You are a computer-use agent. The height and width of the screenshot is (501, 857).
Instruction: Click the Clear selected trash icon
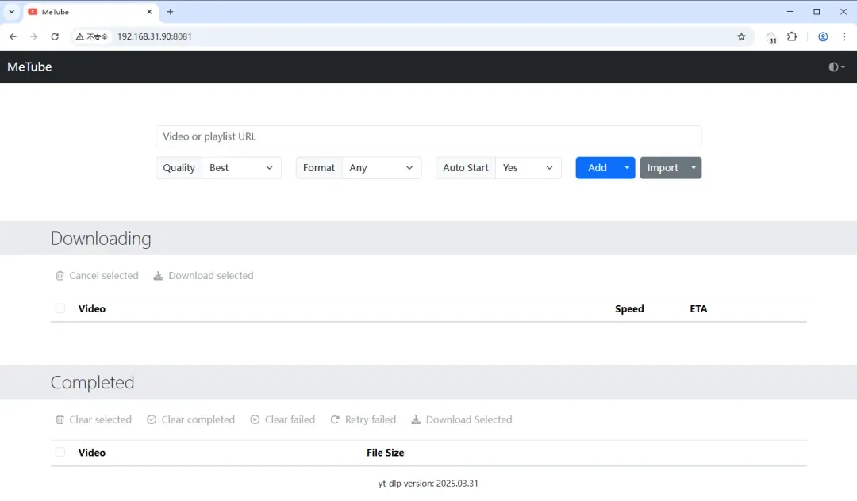60,419
